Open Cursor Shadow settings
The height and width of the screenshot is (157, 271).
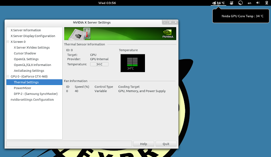point(25,53)
